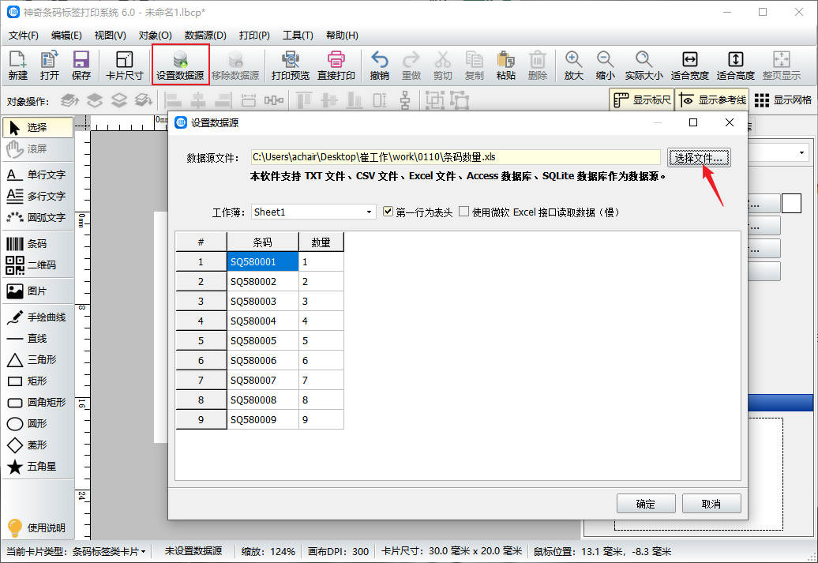
Task: Select the 五角星 star tool
Action: (x=38, y=467)
